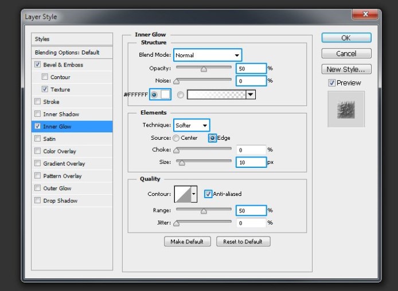Open the Blend Mode dropdown

207,55
